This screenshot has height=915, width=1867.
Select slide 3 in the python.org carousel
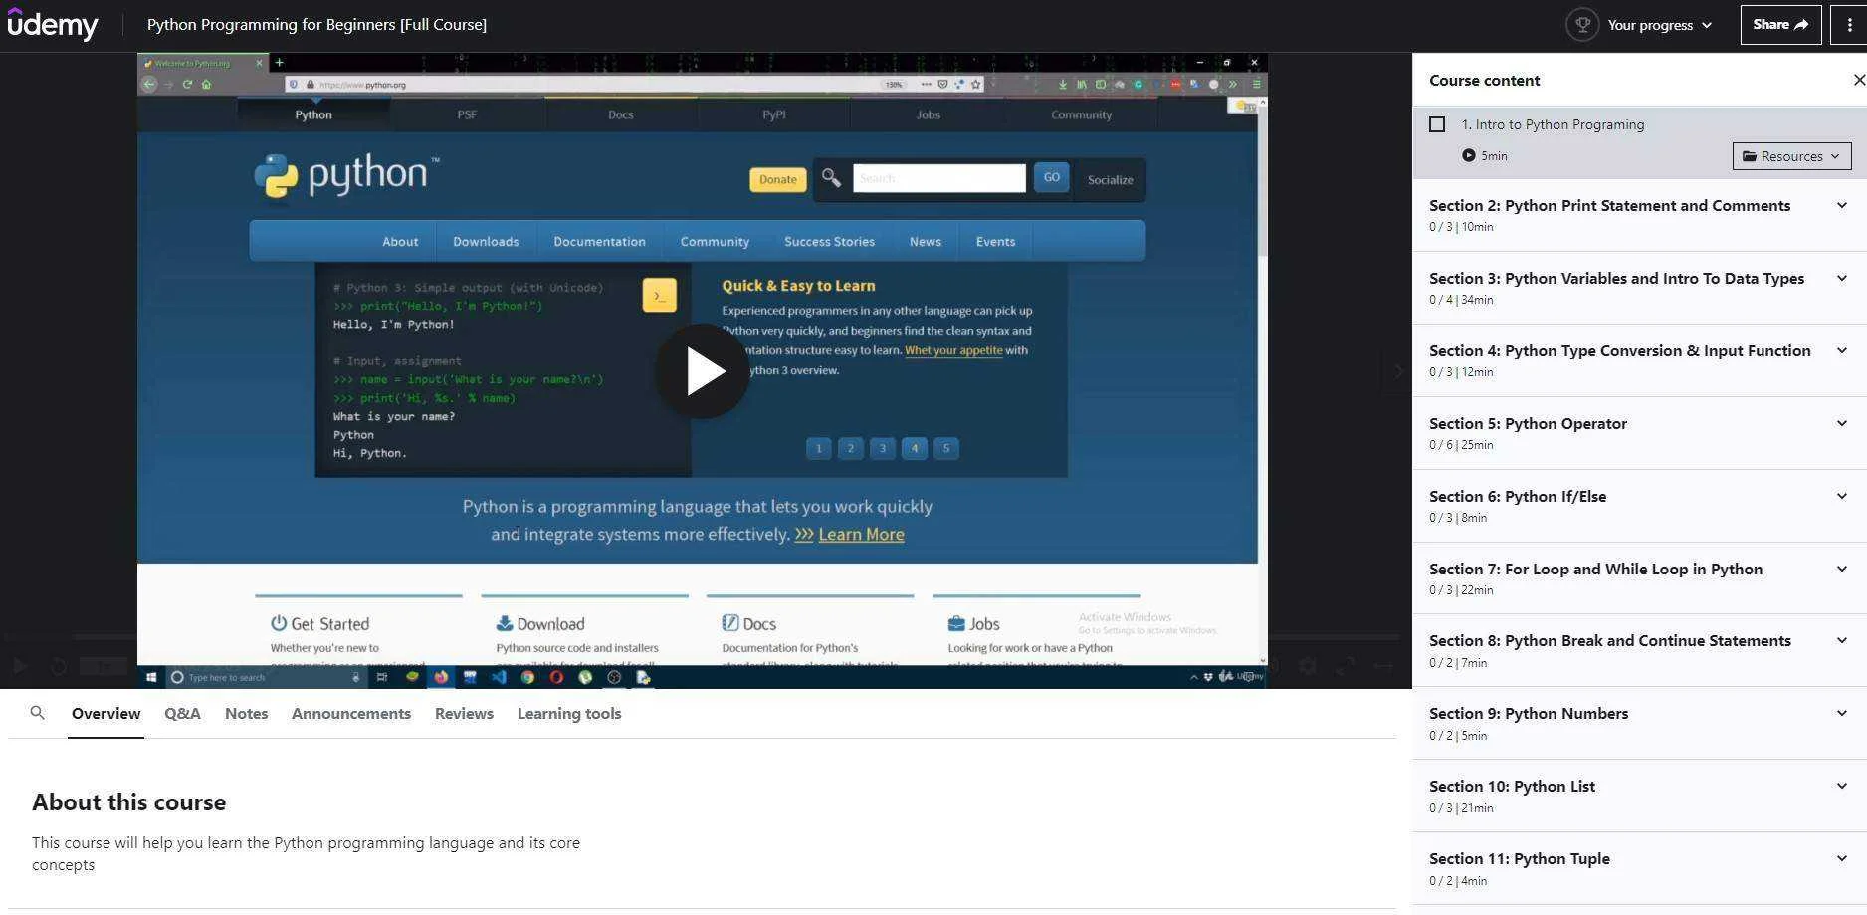[x=882, y=448]
